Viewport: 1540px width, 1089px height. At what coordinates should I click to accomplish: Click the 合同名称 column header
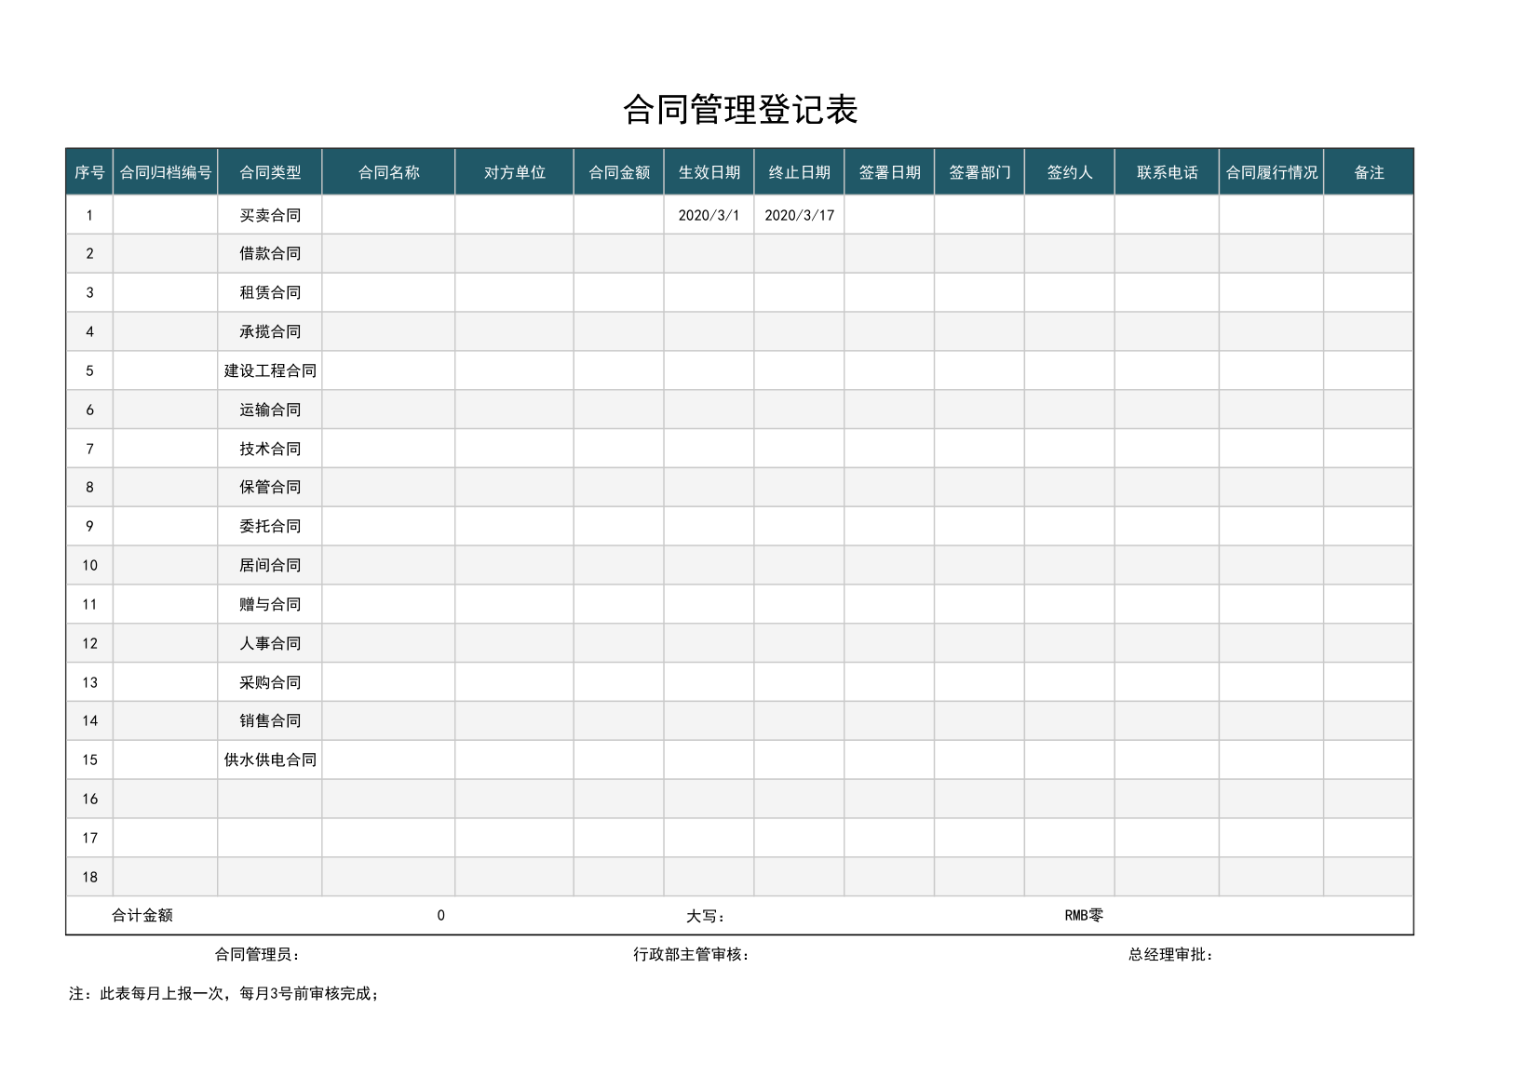[388, 172]
